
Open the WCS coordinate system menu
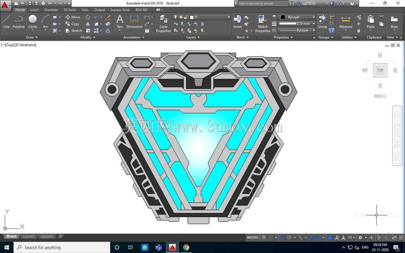click(x=380, y=96)
